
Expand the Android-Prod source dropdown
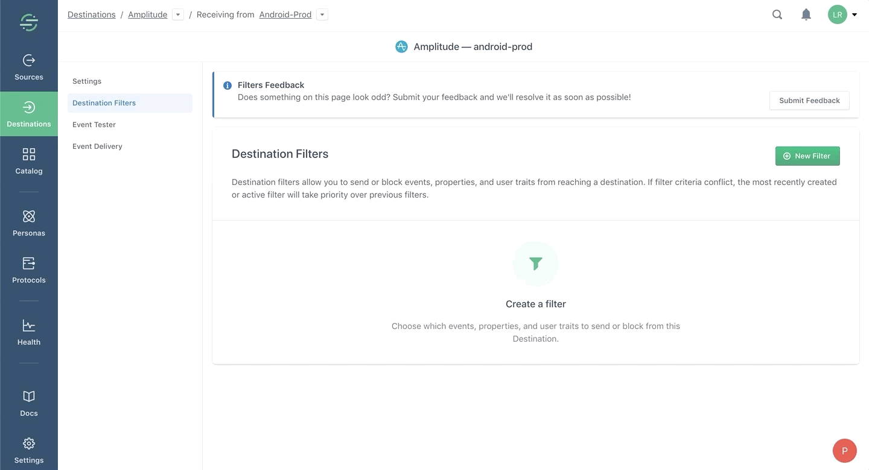pyautogui.click(x=322, y=15)
